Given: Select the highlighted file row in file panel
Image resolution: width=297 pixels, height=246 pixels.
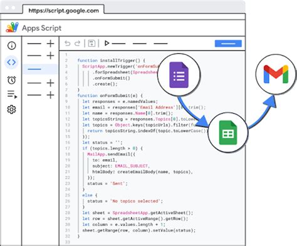Looking at the screenshot, I should (x=40, y=69).
